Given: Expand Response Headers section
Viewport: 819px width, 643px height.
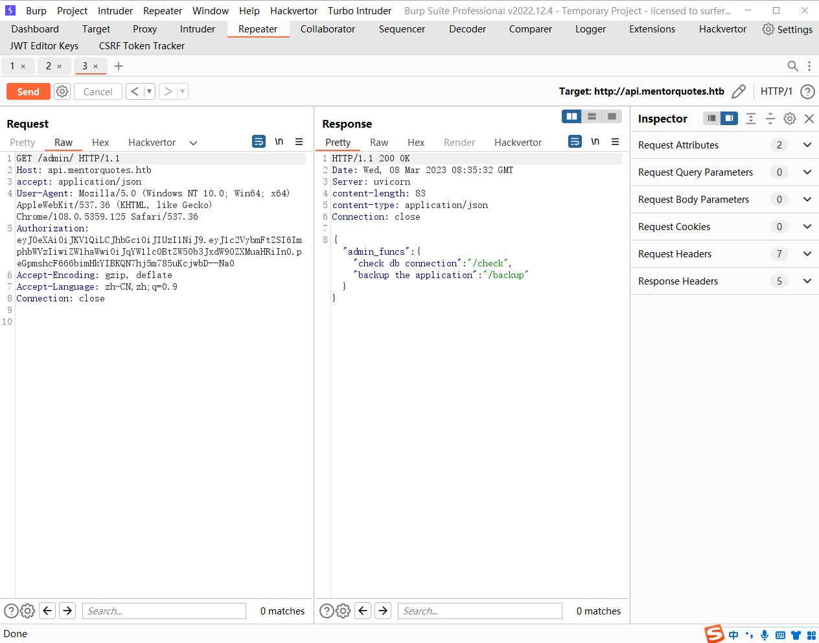Looking at the screenshot, I should [x=807, y=281].
